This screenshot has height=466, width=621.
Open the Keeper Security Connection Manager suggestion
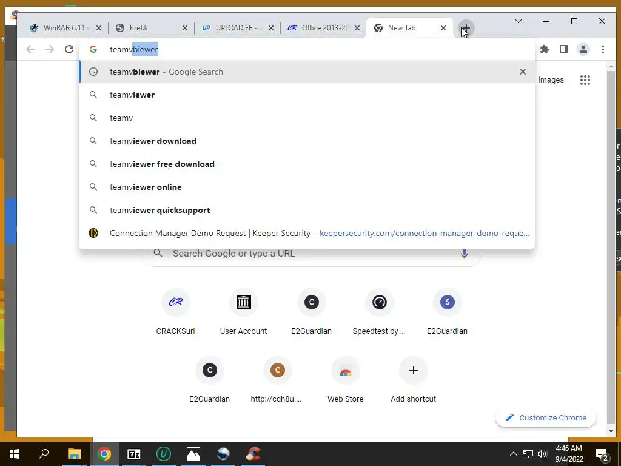[x=307, y=233]
